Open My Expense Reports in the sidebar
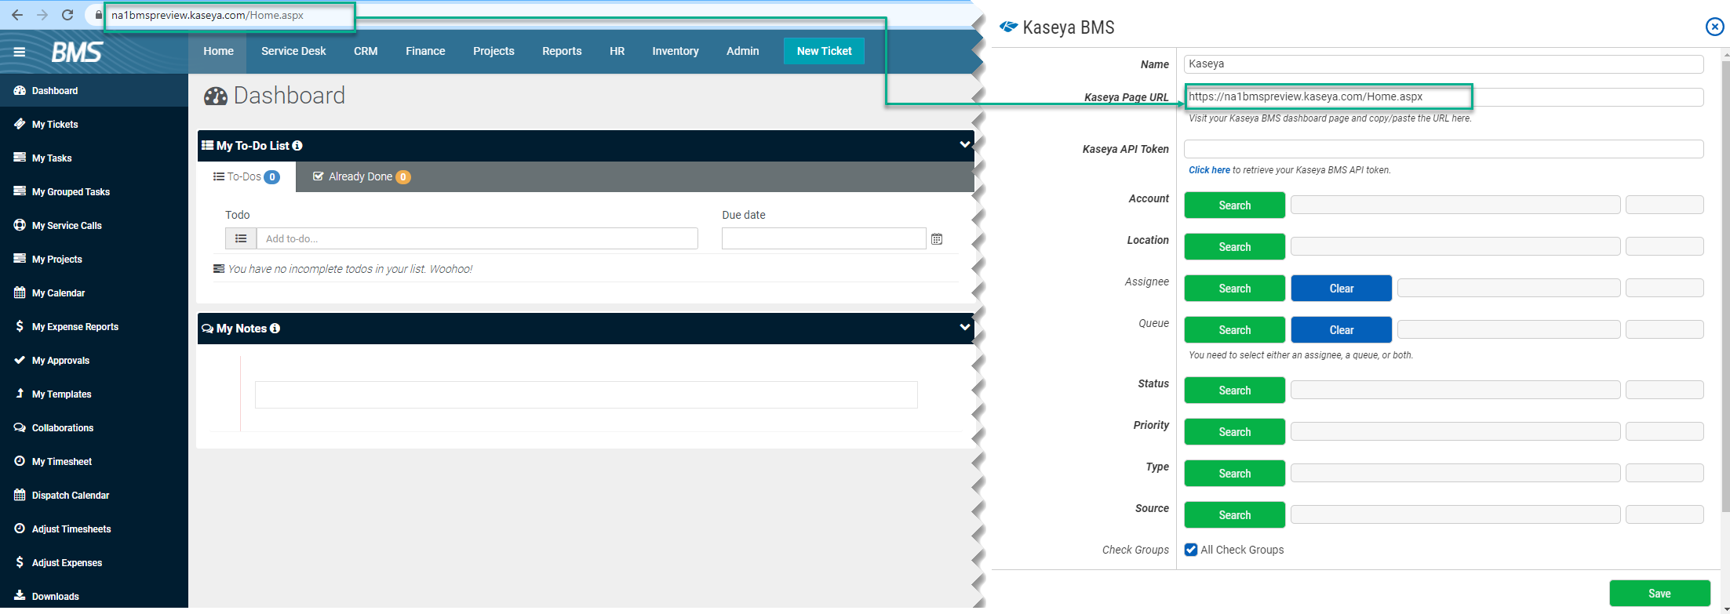Screen dimensions: 1730x614 94,327
